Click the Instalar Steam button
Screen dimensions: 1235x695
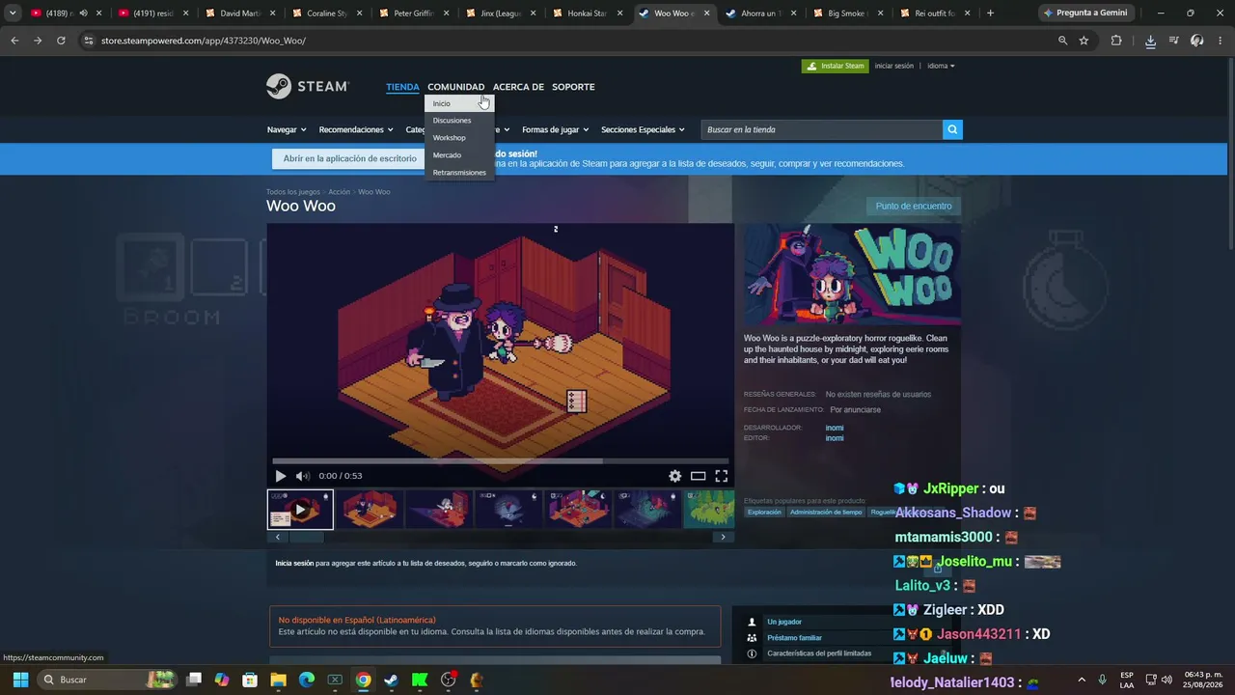coord(836,66)
